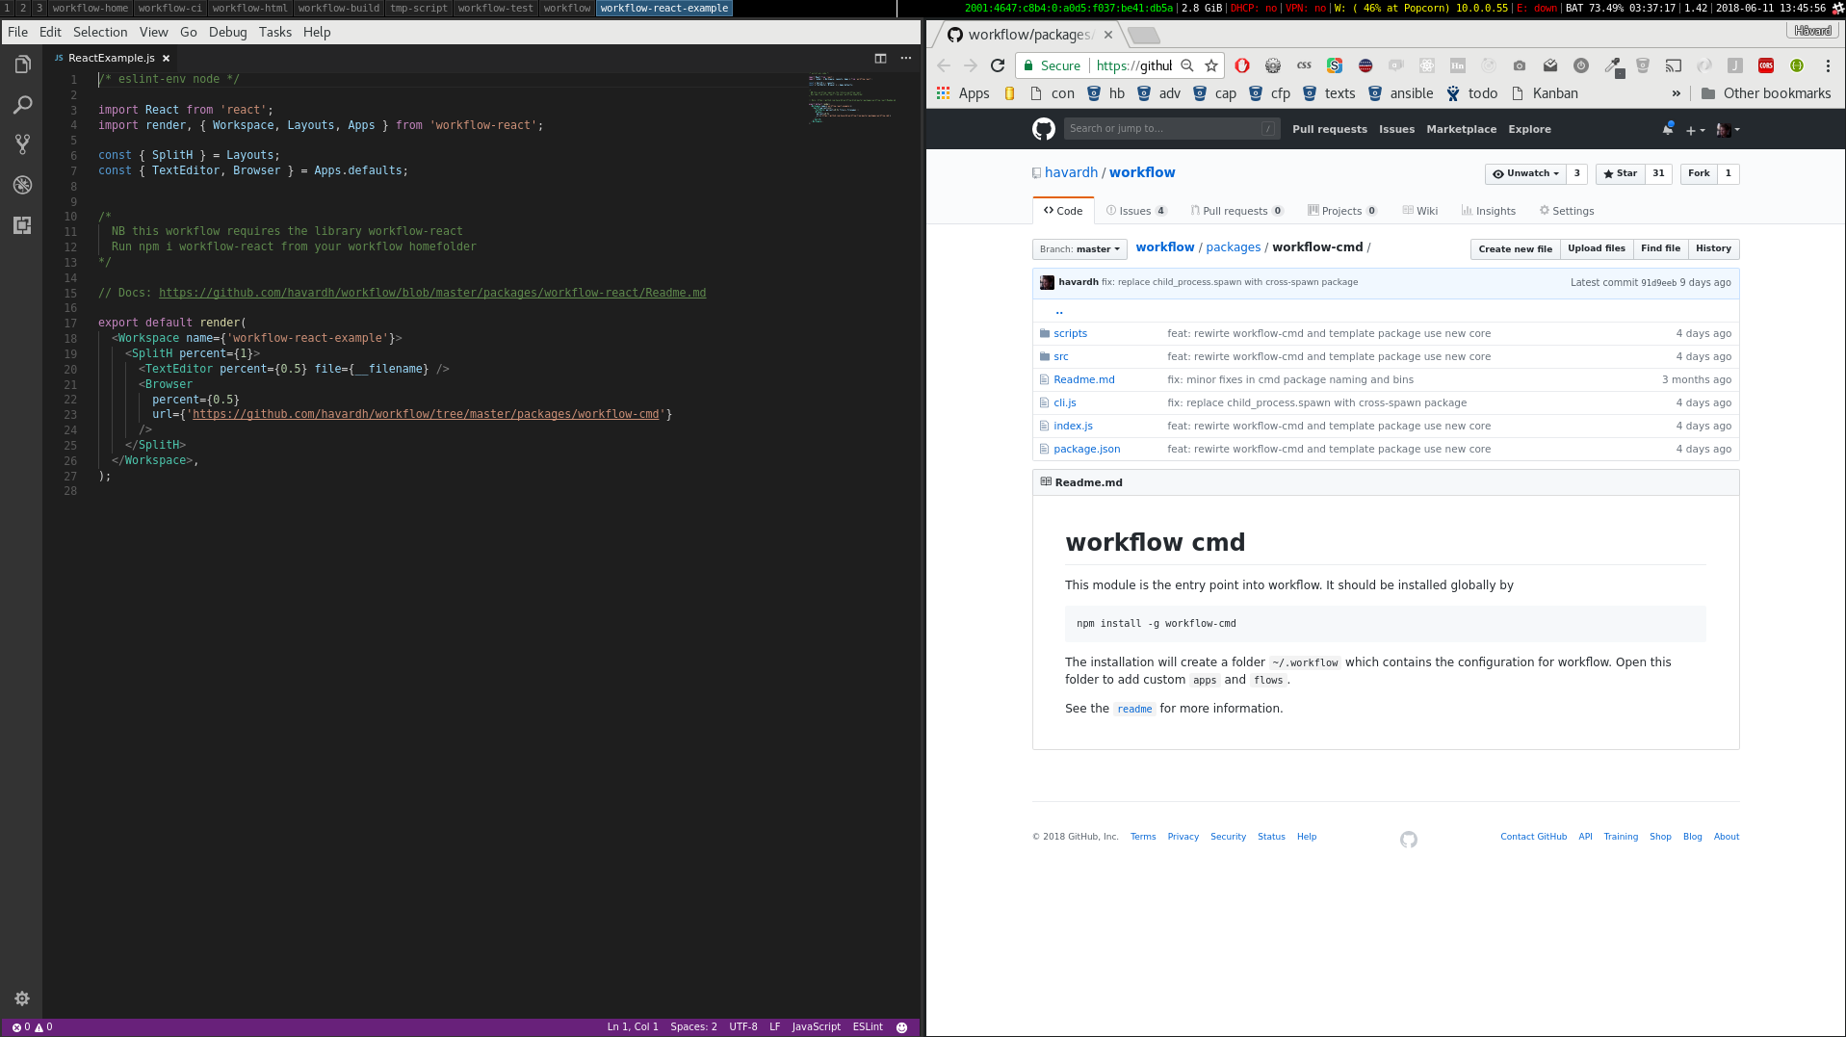Show errors and warnings count in status bar
Image resolution: width=1846 pixels, height=1037 pixels.
coord(32,1027)
